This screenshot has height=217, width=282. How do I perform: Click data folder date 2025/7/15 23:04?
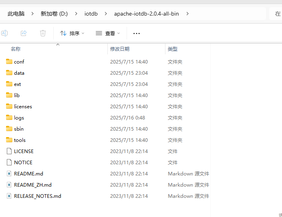[x=129, y=73]
